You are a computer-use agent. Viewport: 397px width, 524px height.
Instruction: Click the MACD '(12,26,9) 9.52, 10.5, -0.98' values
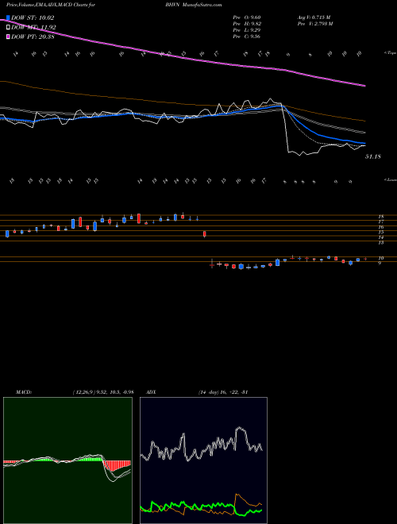[103, 392]
